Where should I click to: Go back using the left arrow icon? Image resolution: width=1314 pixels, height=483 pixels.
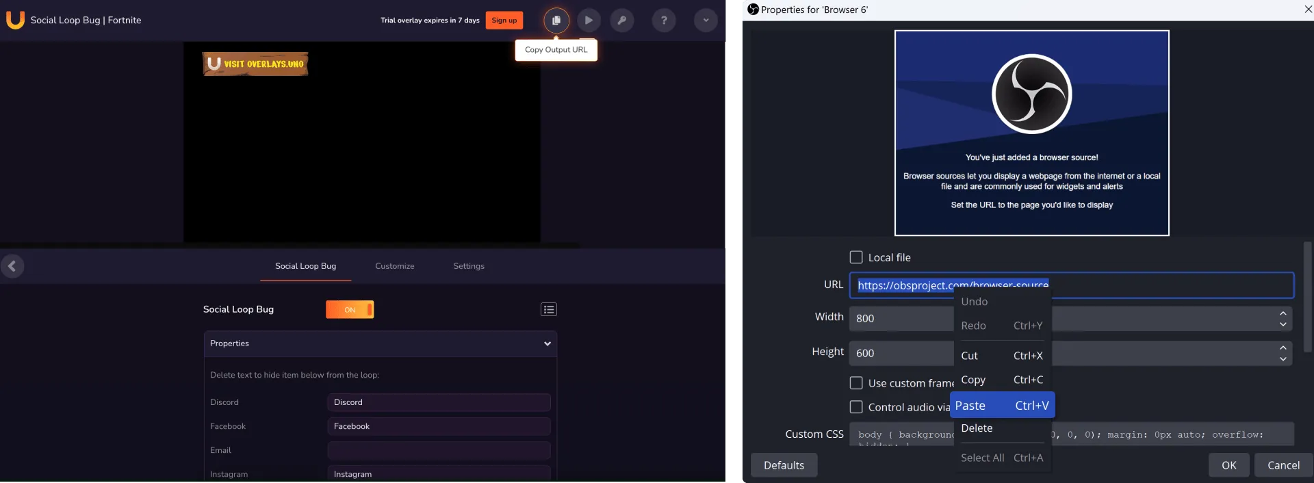[x=12, y=266]
